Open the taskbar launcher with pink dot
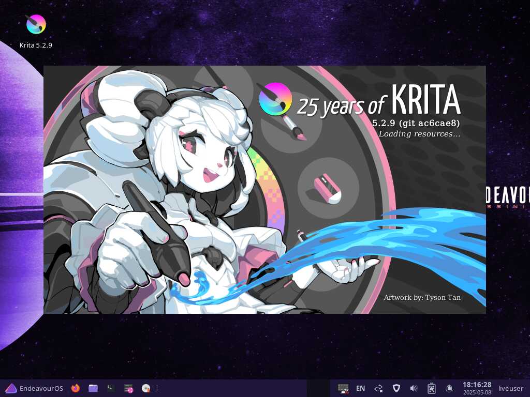 128,389
